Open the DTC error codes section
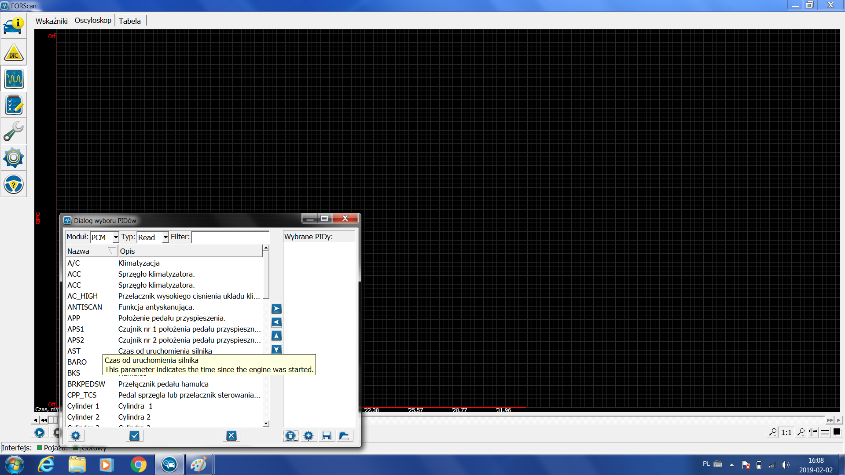This screenshot has width=845, height=475. 14,53
